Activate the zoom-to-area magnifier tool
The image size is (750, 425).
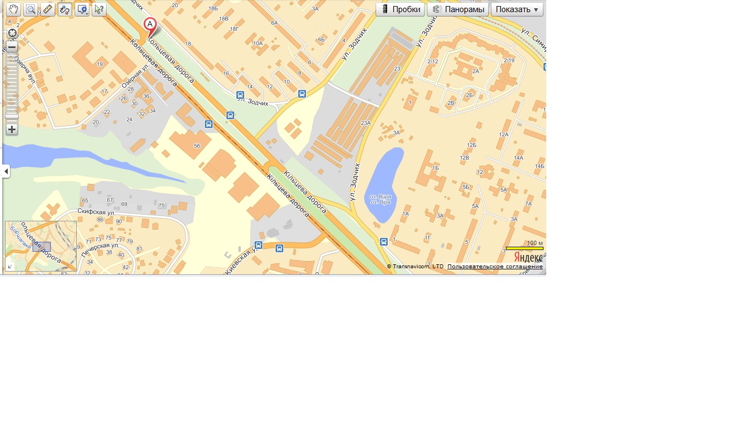point(31,9)
